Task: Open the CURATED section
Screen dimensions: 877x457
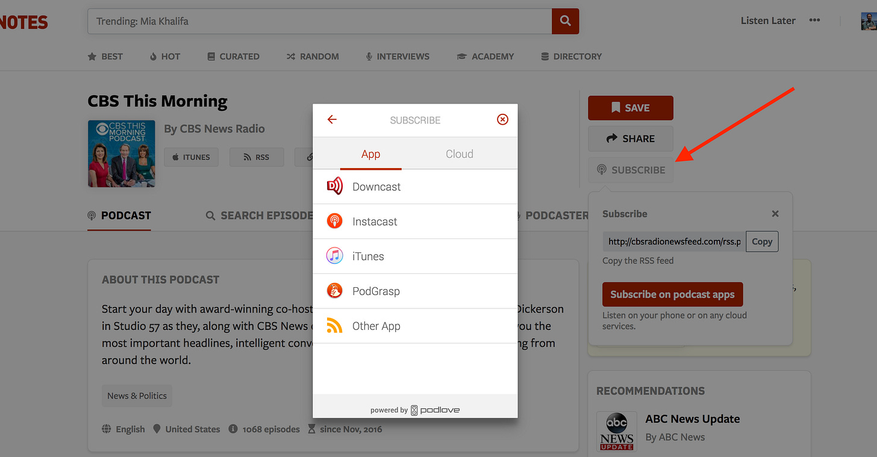Action: point(233,56)
